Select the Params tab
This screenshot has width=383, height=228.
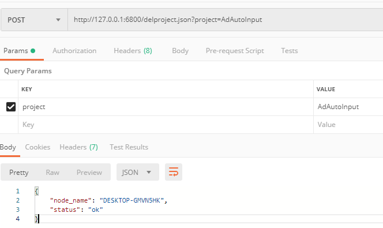coord(19,51)
